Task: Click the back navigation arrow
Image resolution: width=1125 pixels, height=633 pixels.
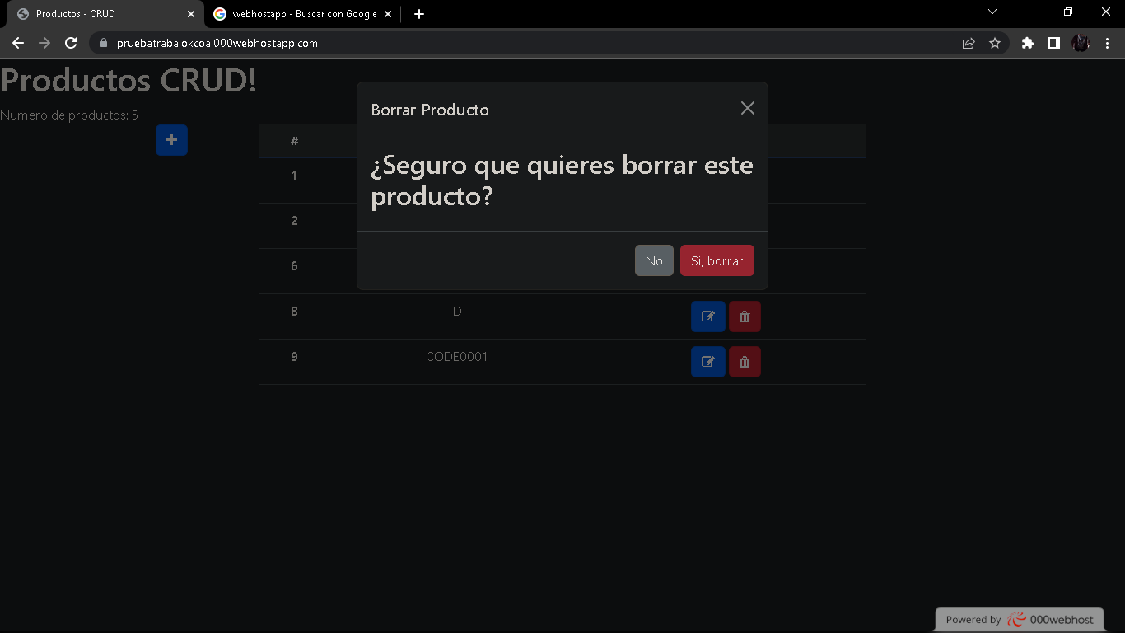Action: point(17,43)
